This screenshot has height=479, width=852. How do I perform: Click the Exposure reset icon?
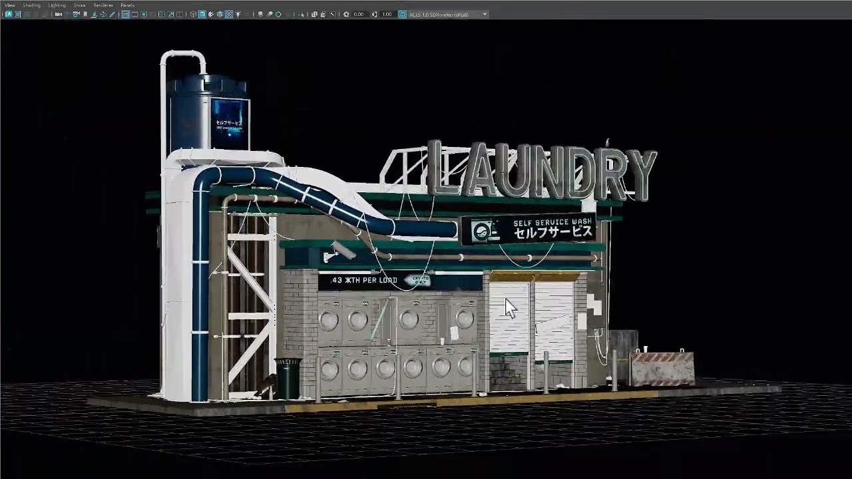tap(346, 14)
